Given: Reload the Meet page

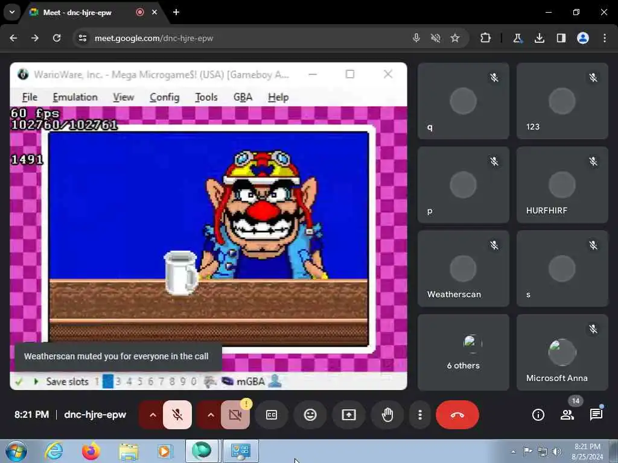Looking at the screenshot, I should (x=57, y=38).
